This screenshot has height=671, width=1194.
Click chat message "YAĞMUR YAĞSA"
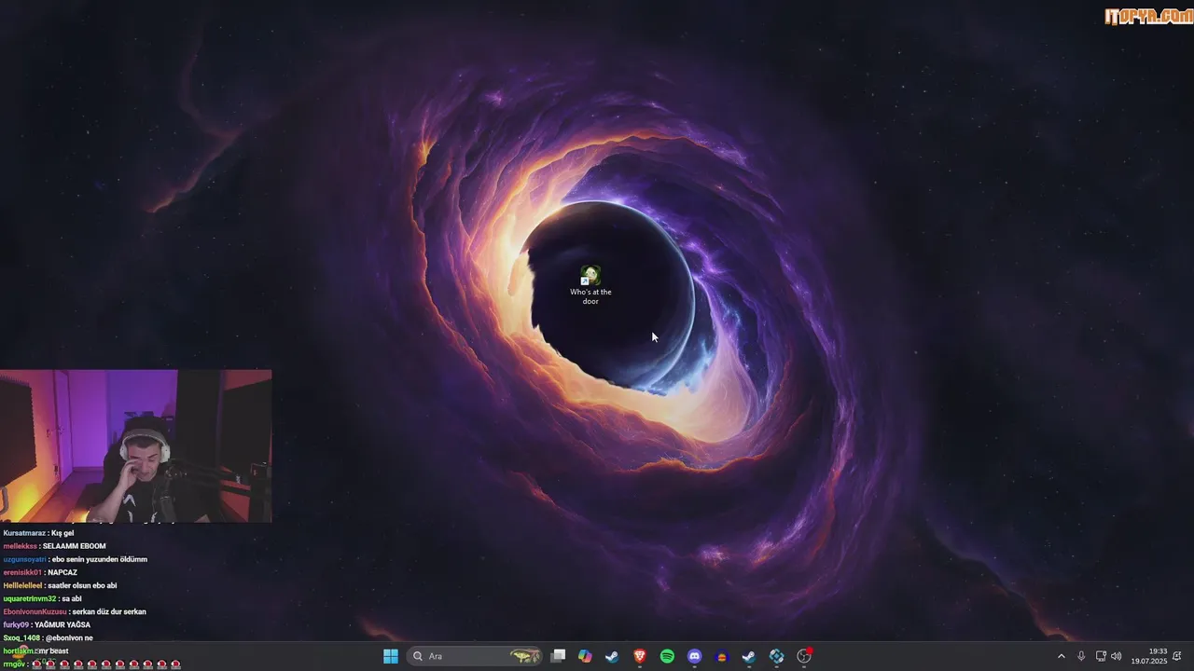coord(62,624)
